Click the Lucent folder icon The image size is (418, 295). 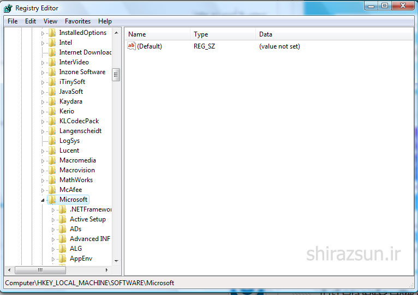coord(52,150)
